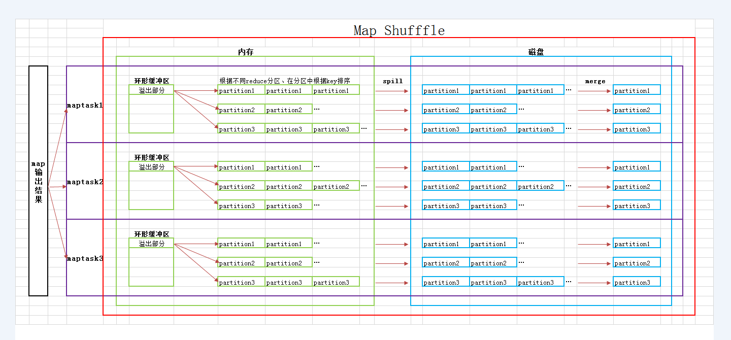Click the "map输出结果" vertical box

[39, 181]
